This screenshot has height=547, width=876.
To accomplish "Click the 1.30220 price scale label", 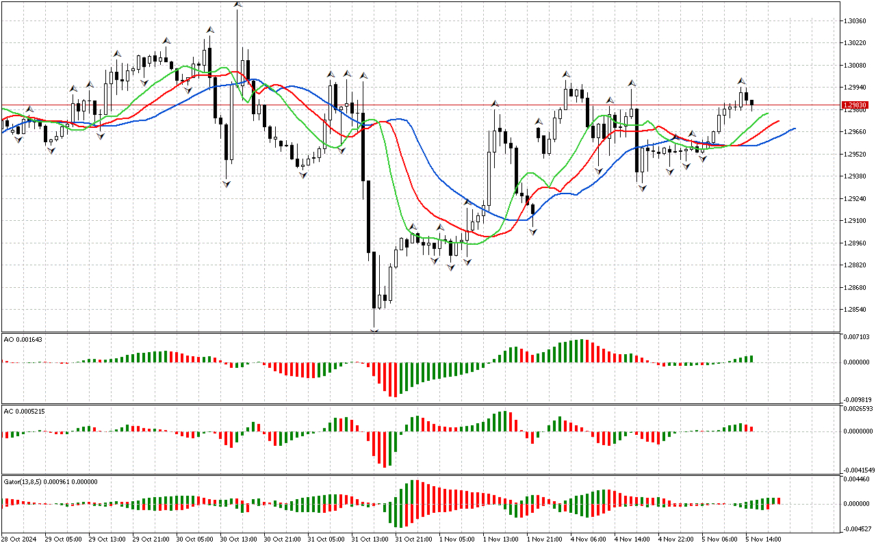I will (855, 43).
